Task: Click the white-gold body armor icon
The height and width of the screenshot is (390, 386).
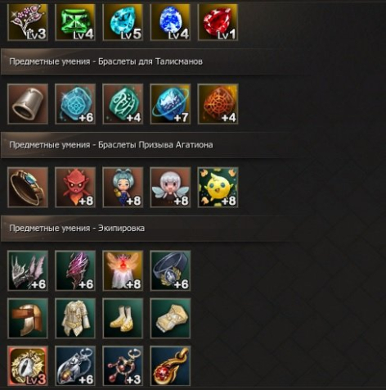Action: [75, 319]
